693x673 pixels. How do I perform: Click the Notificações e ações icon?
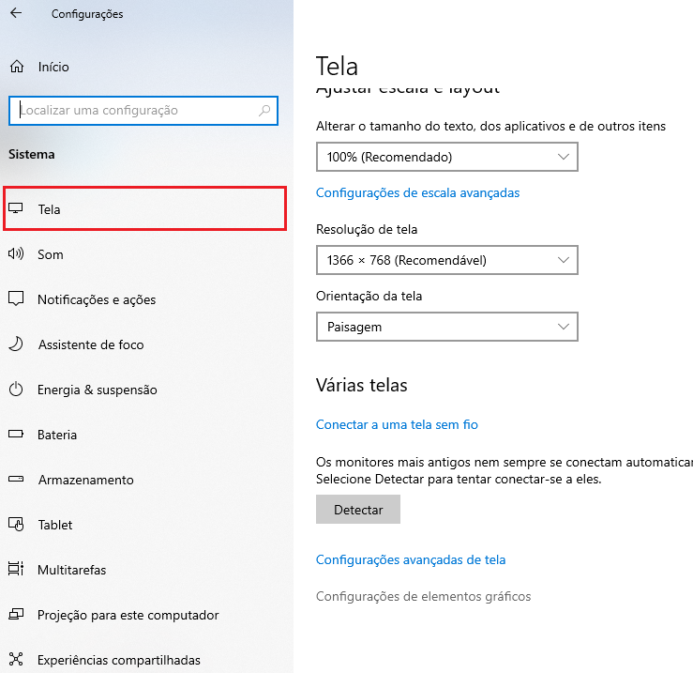15,299
